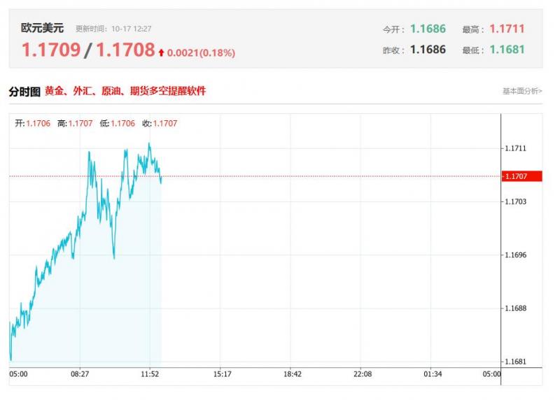Click the 15:17 time axis label
This screenshot has height=400, width=560.
[x=222, y=374]
